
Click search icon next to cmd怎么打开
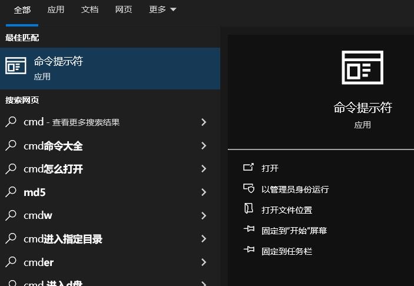(x=11, y=168)
